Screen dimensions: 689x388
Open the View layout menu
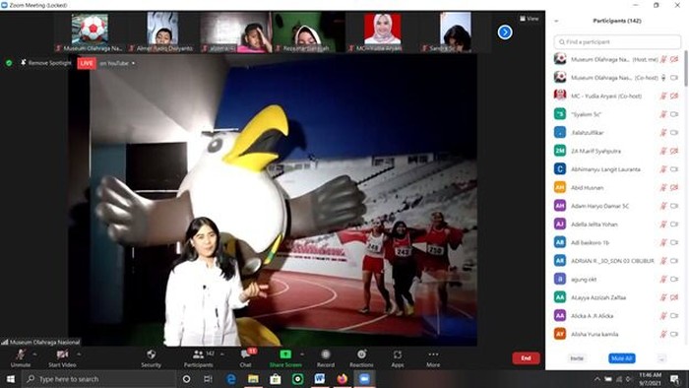530,19
